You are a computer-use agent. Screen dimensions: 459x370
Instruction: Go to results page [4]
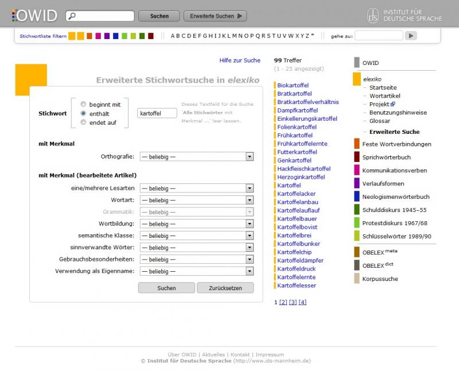[x=302, y=302]
